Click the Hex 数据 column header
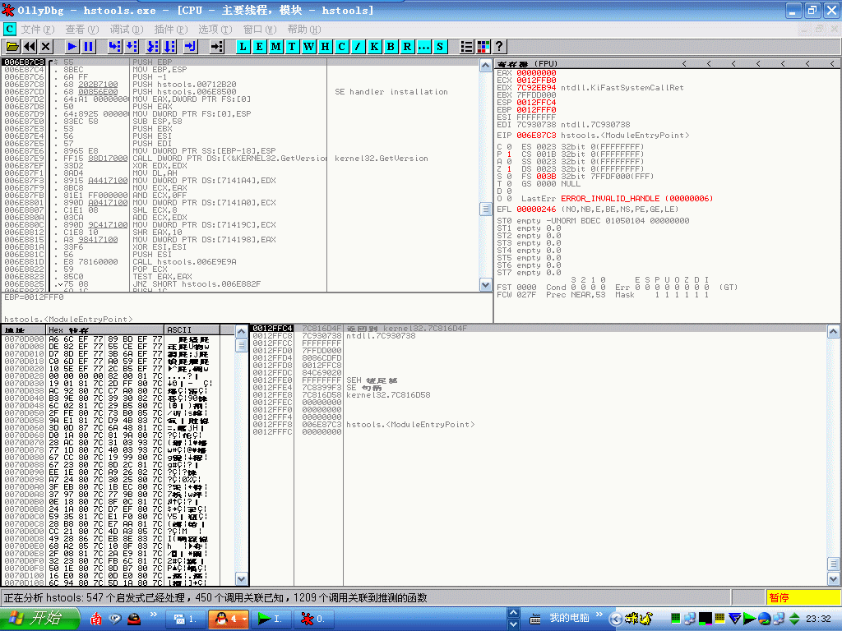The width and height of the screenshot is (842, 631). [x=105, y=329]
